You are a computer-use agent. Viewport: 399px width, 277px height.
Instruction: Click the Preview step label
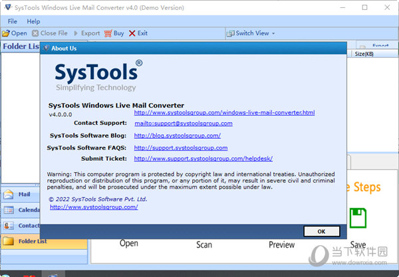click(x=282, y=244)
